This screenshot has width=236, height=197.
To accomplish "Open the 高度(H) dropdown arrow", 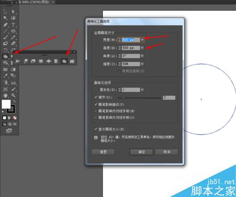I will [x=142, y=48].
